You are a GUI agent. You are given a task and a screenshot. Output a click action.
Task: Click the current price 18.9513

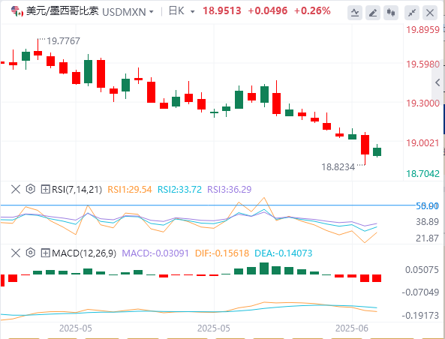(222, 11)
